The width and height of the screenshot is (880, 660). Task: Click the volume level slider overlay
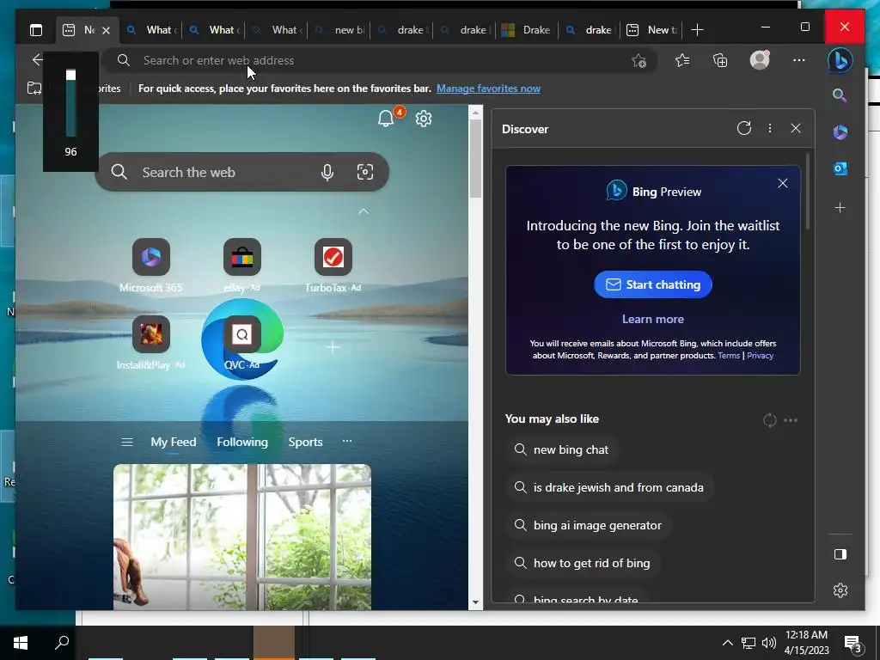point(70,104)
